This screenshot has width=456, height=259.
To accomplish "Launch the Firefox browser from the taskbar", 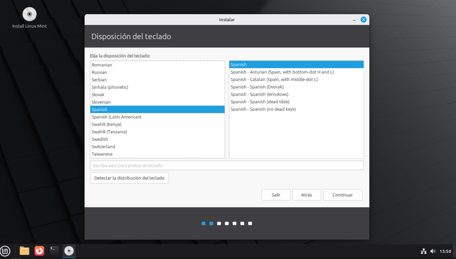I will pos(39,251).
